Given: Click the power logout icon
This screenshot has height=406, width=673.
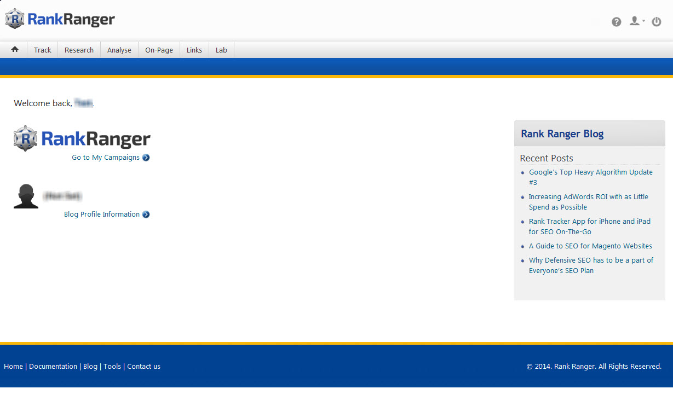Looking at the screenshot, I should point(657,22).
